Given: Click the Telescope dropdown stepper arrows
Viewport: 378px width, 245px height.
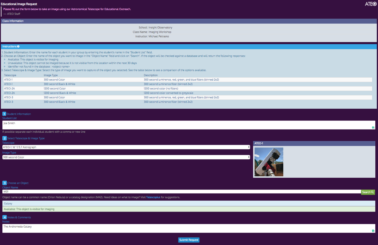Looking at the screenshot, I should point(248,147).
